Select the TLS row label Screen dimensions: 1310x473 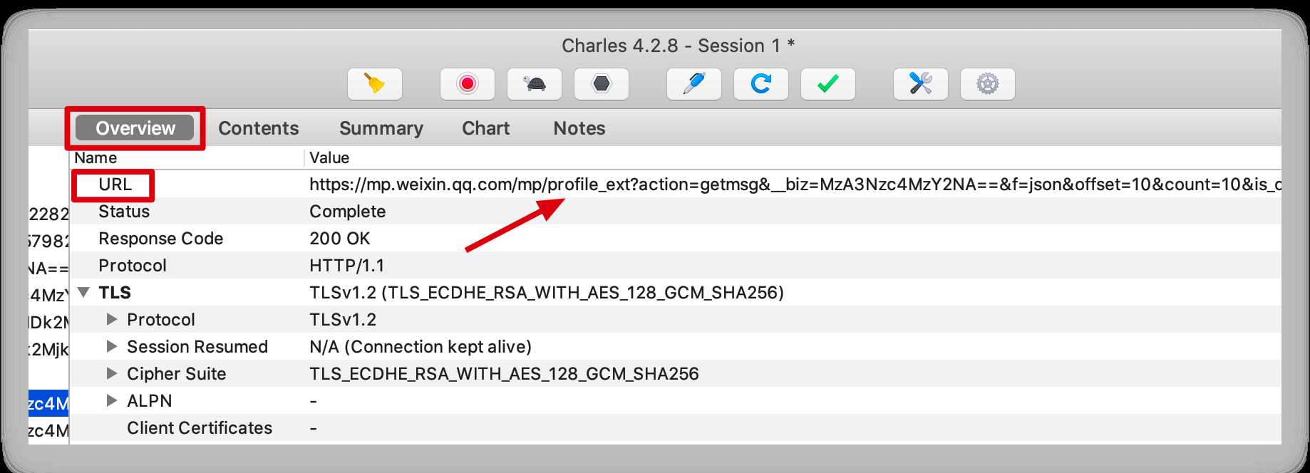coord(115,293)
